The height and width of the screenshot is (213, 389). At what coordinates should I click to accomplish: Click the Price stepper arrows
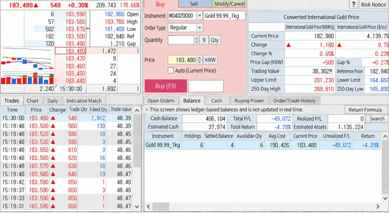199,60
